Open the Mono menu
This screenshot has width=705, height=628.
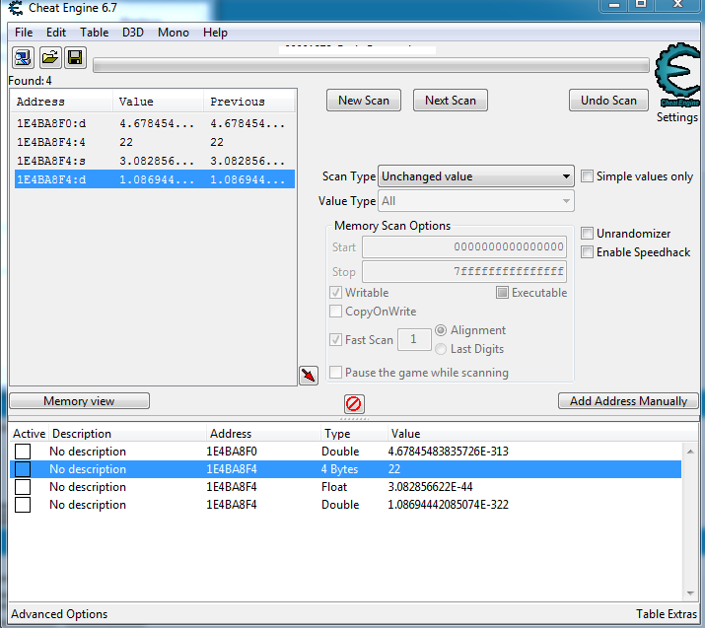[x=174, y=33]
